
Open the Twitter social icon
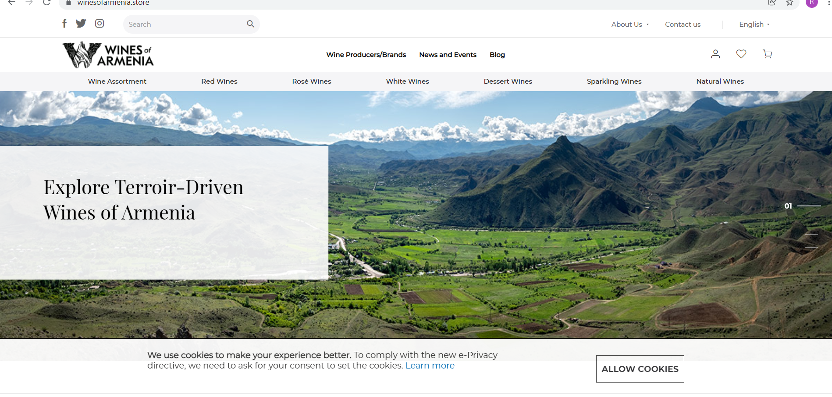coord(81,24)
